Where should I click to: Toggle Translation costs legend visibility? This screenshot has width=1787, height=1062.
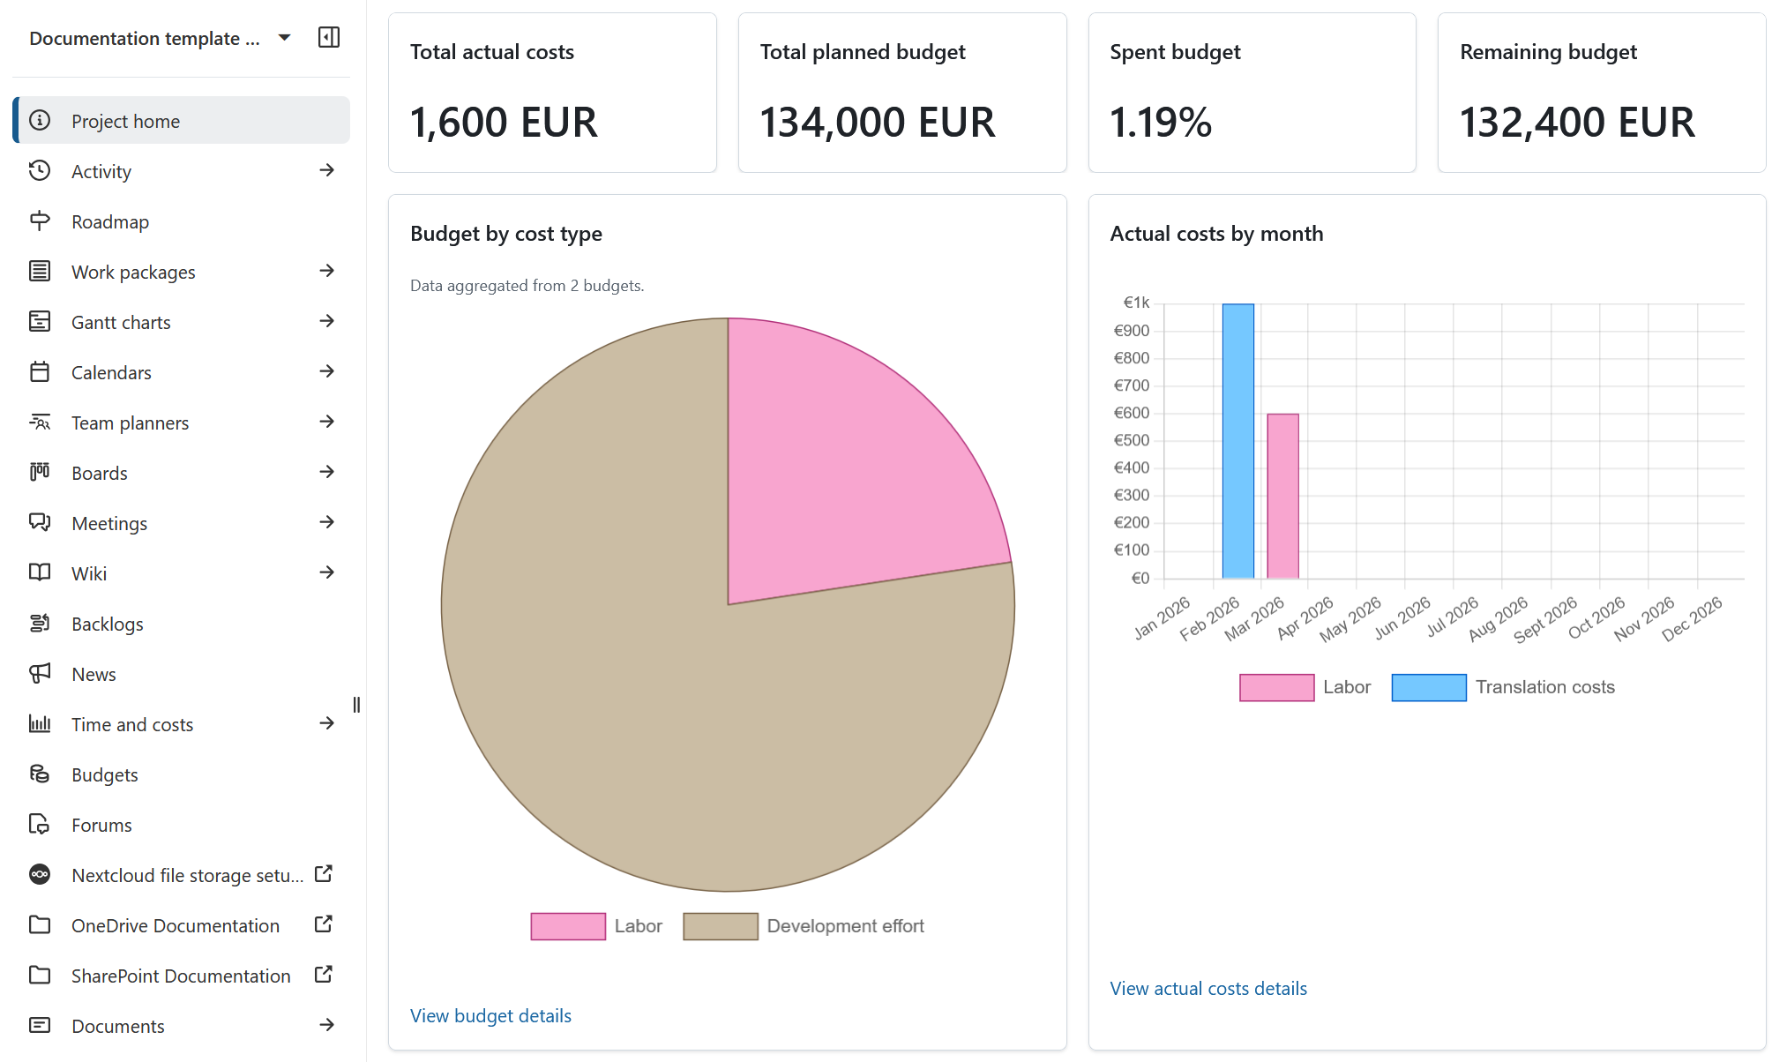click(x=1428, y=686)
